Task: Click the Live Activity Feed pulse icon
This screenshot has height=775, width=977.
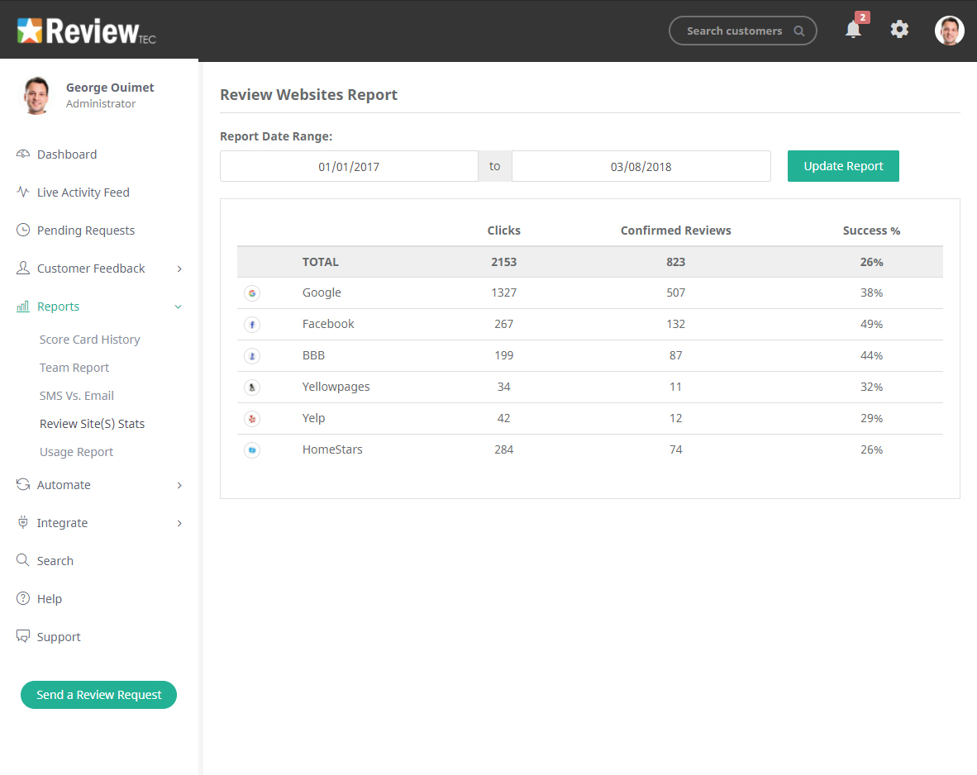Action: pos(23,192)
